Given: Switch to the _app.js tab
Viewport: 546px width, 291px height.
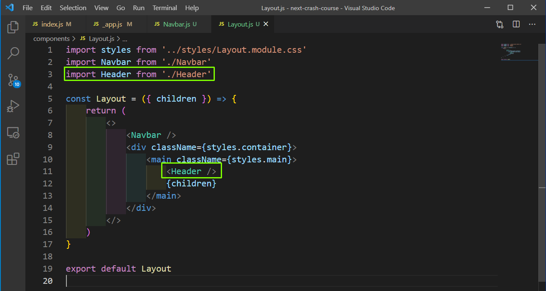Looking at the screenshot, I should coord(116,24).
